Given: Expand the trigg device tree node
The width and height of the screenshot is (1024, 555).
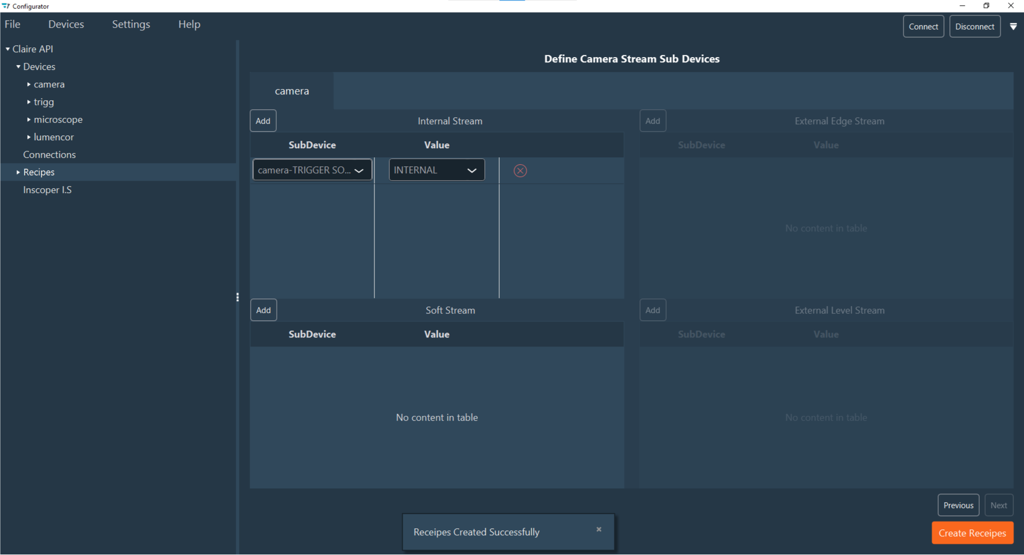Looking at the screenshot, I should tap(29, 102).
